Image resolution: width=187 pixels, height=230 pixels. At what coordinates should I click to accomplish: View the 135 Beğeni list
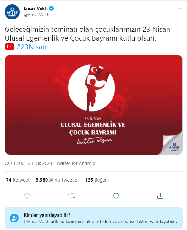click(97, 180)
